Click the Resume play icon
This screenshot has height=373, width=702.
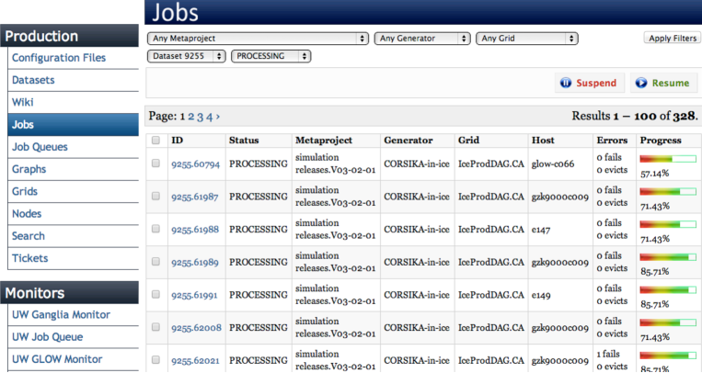pos(641,83)
